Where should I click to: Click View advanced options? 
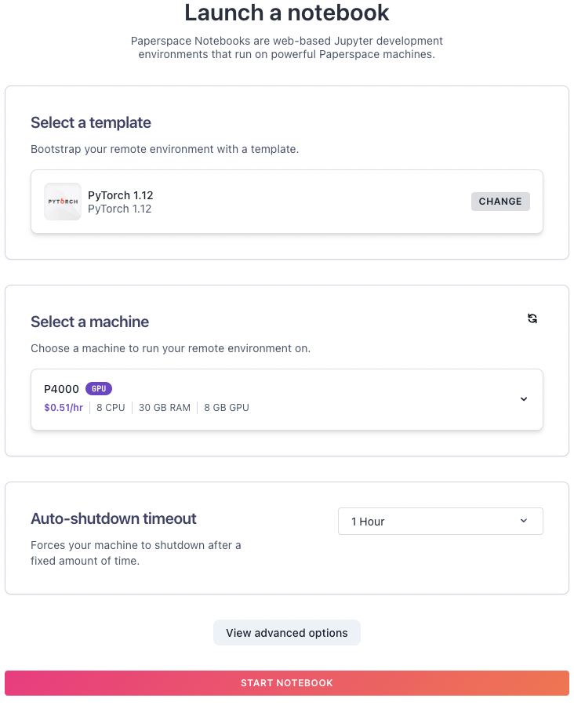pyautogui.click(x=287, y=632)
